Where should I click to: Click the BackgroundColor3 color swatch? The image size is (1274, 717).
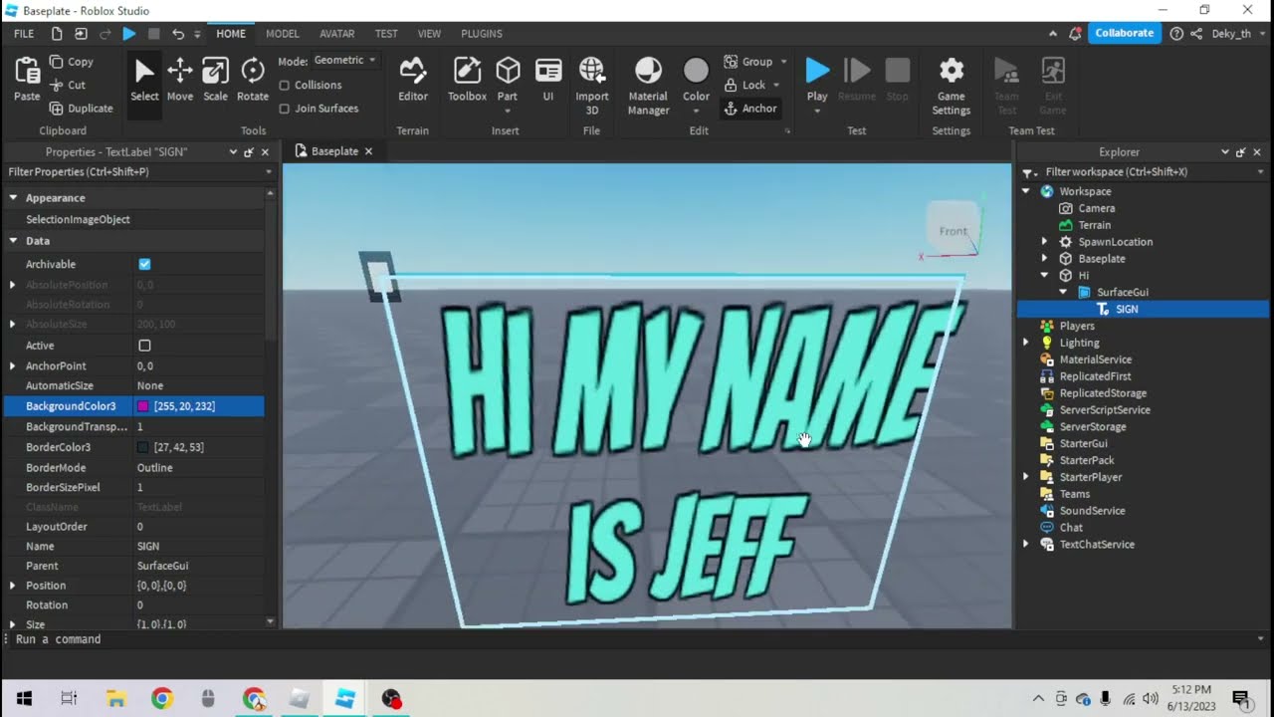tap(143, 406)
